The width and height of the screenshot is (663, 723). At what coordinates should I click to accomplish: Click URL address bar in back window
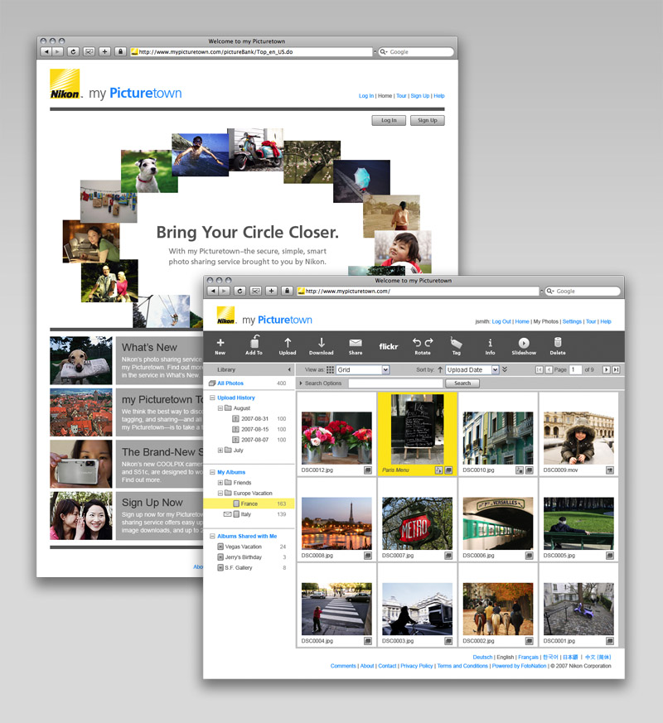251,51
